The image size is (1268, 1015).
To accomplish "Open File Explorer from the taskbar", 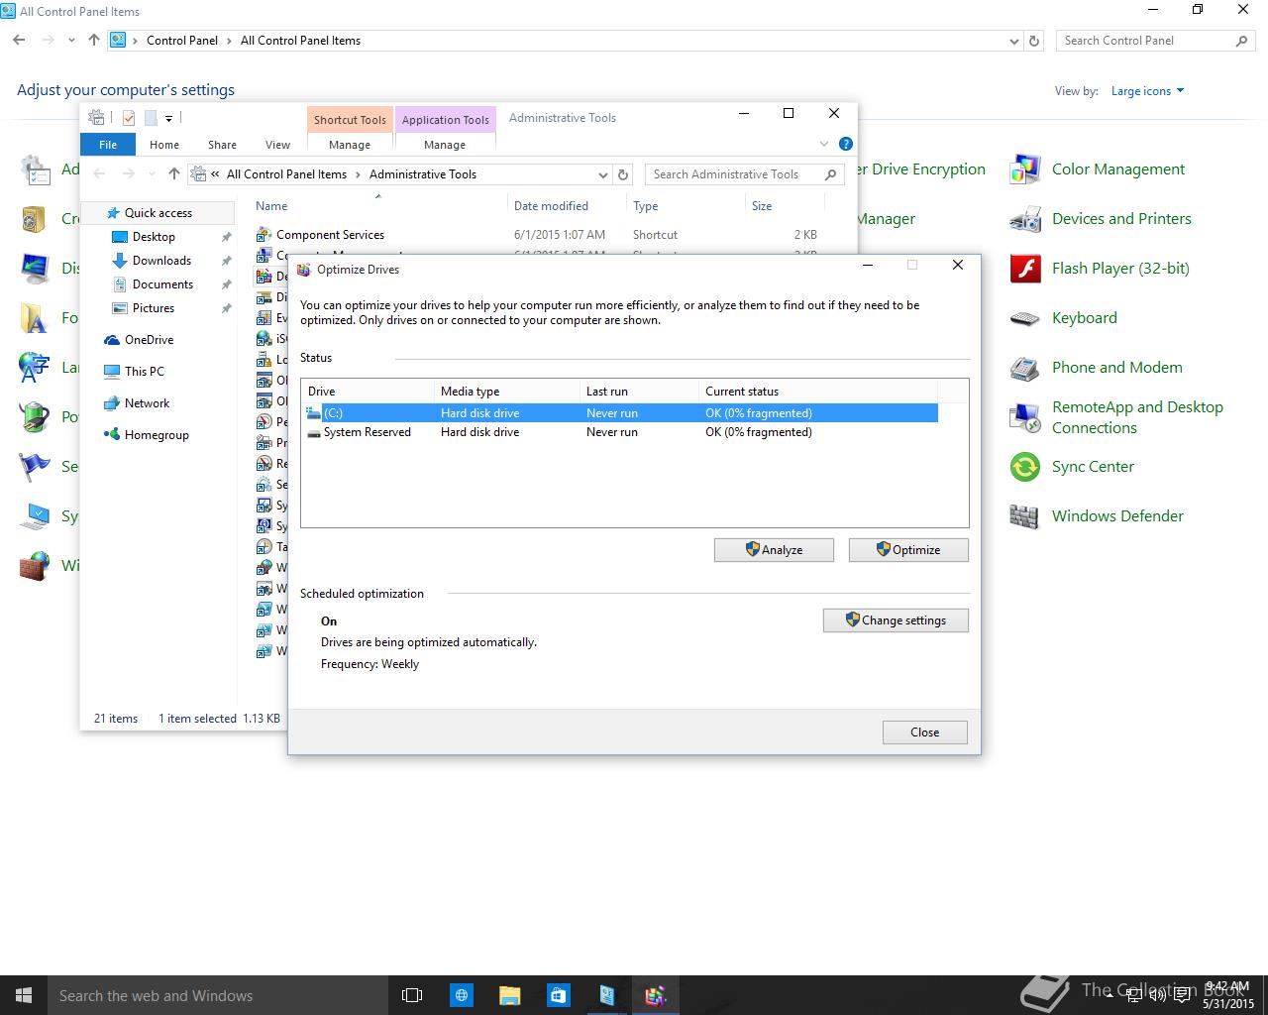I will click(x=509, y=995).
